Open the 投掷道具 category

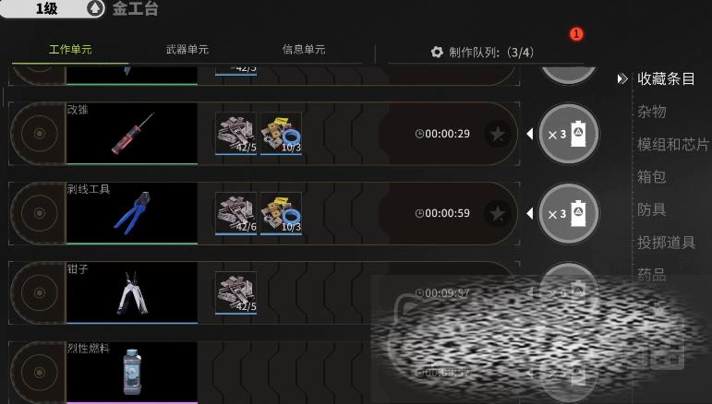click(666, 243)
